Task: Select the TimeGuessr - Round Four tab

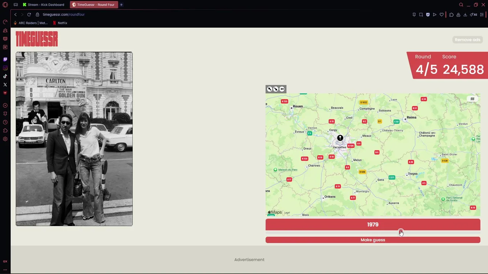Action: click(x=93, y=5)
